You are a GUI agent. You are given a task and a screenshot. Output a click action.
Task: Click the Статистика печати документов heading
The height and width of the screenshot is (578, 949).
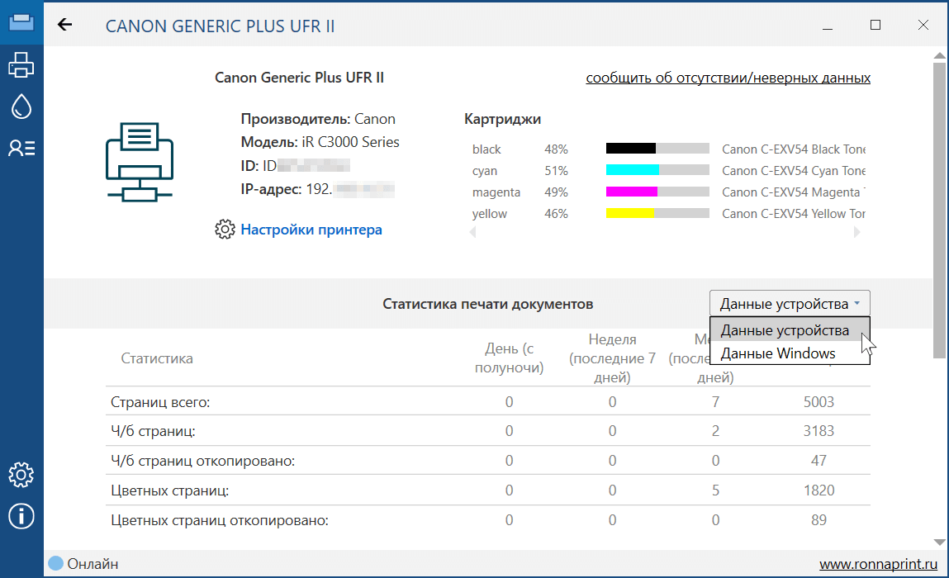488,304
